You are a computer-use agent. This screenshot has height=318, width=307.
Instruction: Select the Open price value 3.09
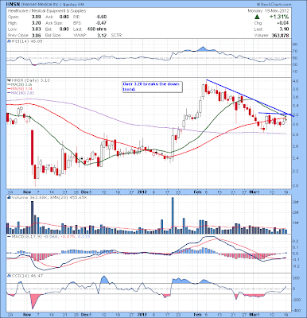(36, 17)
